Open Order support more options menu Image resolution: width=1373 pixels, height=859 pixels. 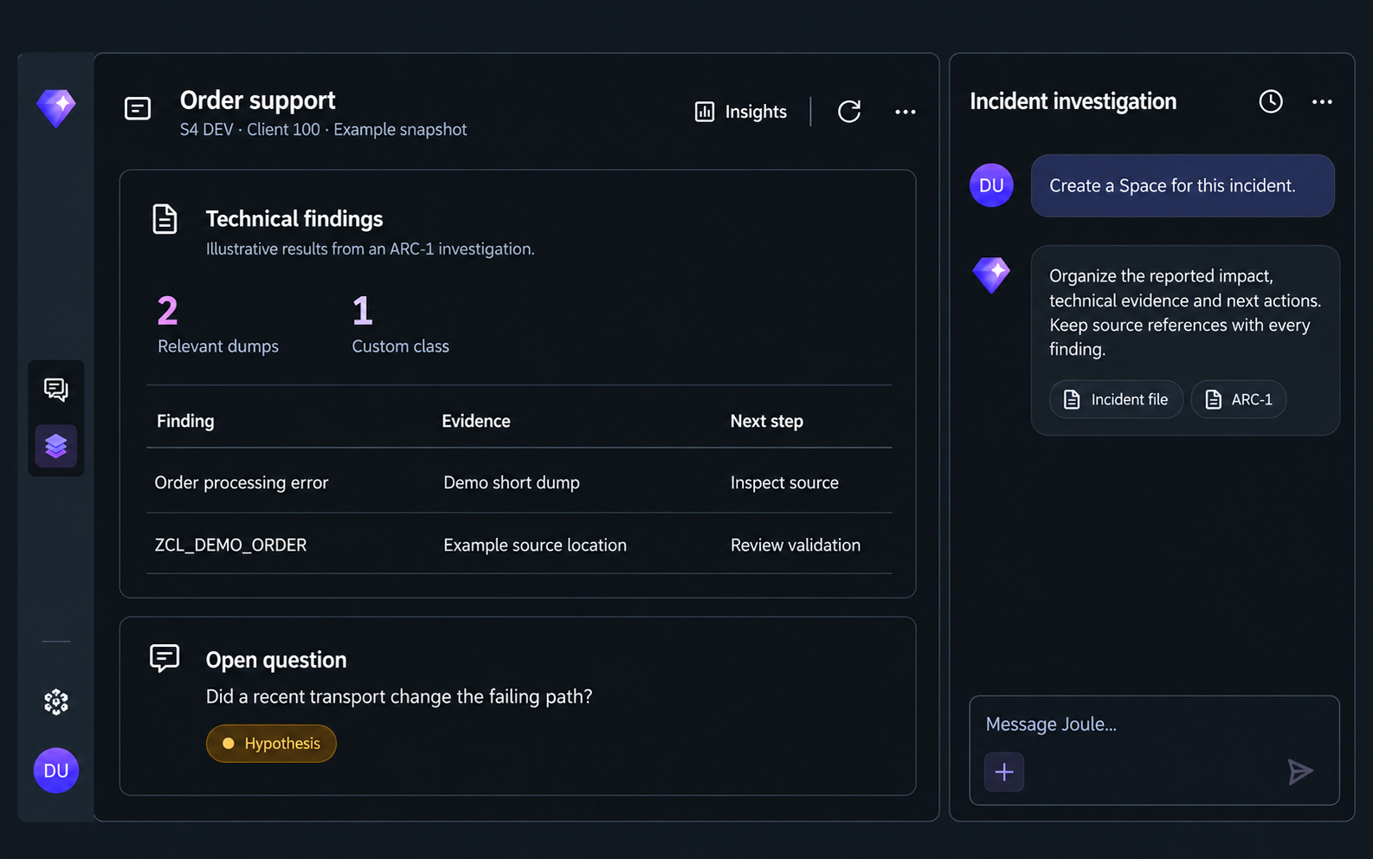tap(906, 112)
